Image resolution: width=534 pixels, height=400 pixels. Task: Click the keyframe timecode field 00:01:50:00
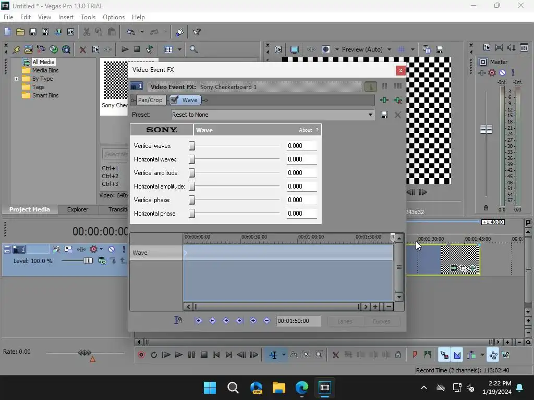coord(298,321)
